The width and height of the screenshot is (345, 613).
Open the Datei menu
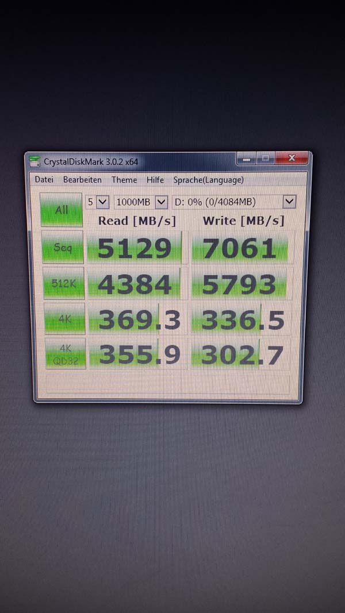click(x=44, y=180)
